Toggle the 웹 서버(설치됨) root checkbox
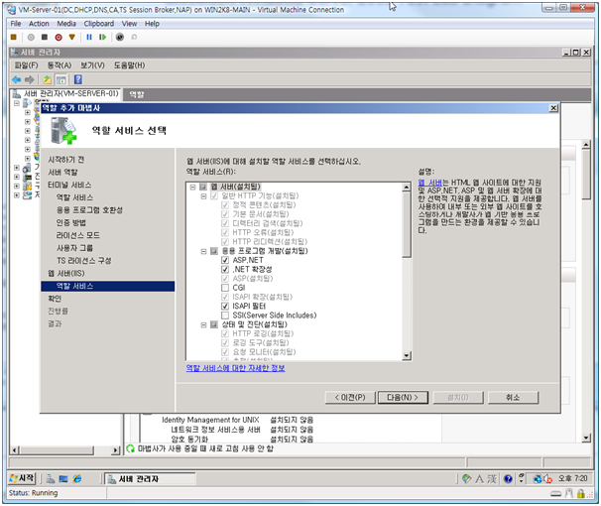601x506 pixels. pyautogui.click(x=203, y=188)
